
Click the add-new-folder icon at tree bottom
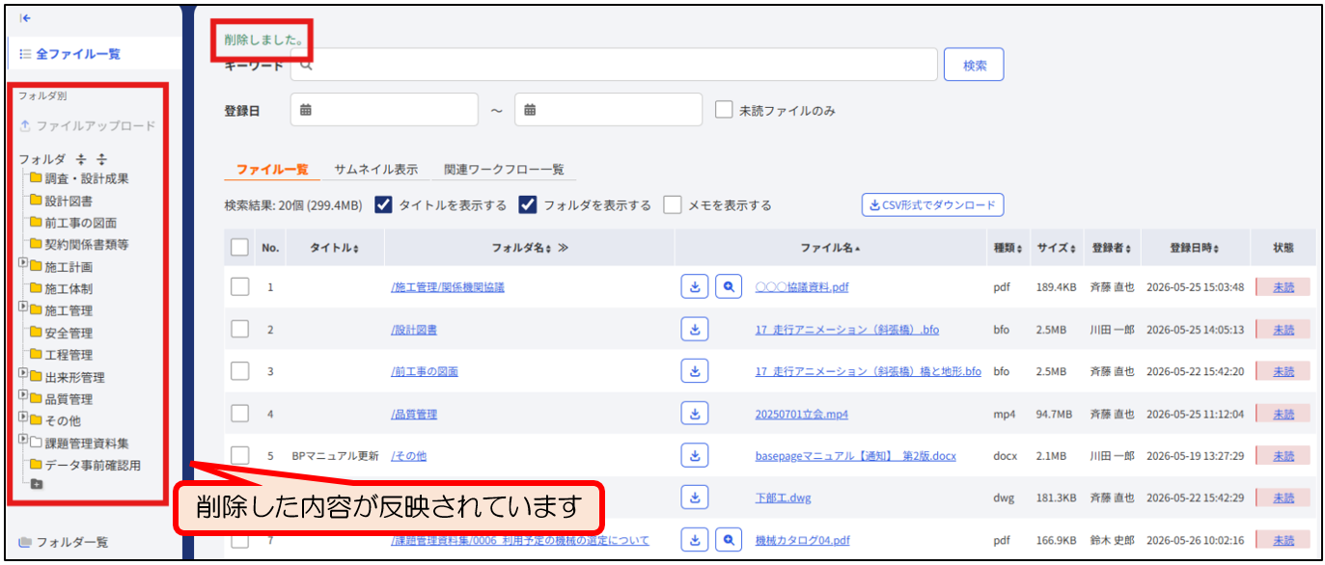[x=37, y=484]
